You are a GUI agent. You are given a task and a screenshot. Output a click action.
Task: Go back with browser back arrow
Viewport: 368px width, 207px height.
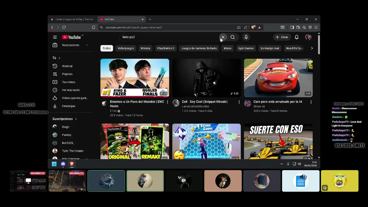(52, 27)
